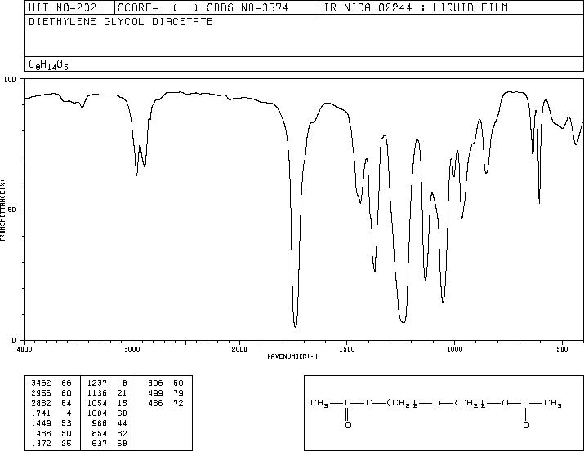The image size is (584, 451).
Task: Select peak table entry 1136
Action: click(x=97, y=393)
